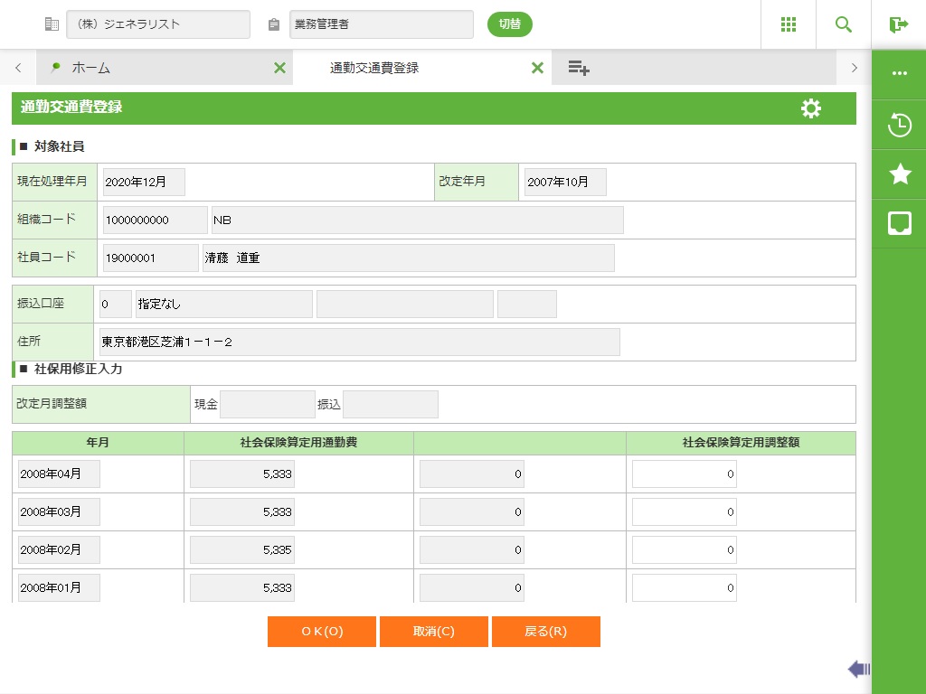Close the ホーム tab
The height and width of the screenshot is (694, 926).
point(279,68)
